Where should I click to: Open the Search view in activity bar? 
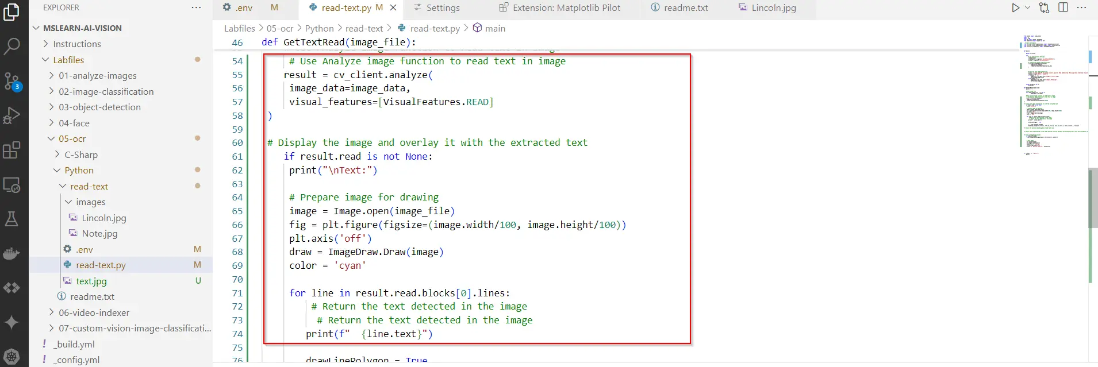coord(11,46)
